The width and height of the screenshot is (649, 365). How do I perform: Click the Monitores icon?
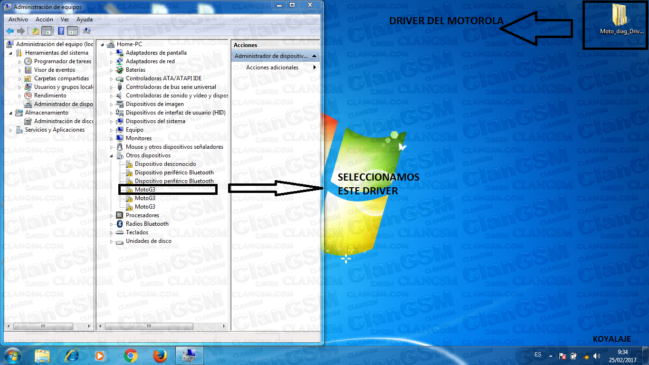click(x=120, y=138)
